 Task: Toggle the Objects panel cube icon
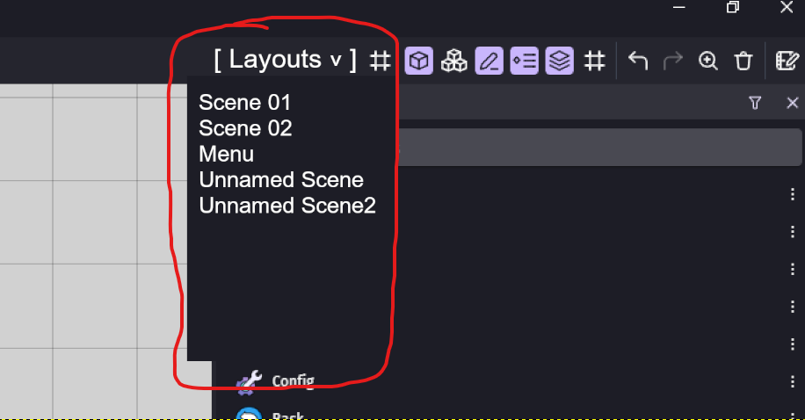pos(419,62)
